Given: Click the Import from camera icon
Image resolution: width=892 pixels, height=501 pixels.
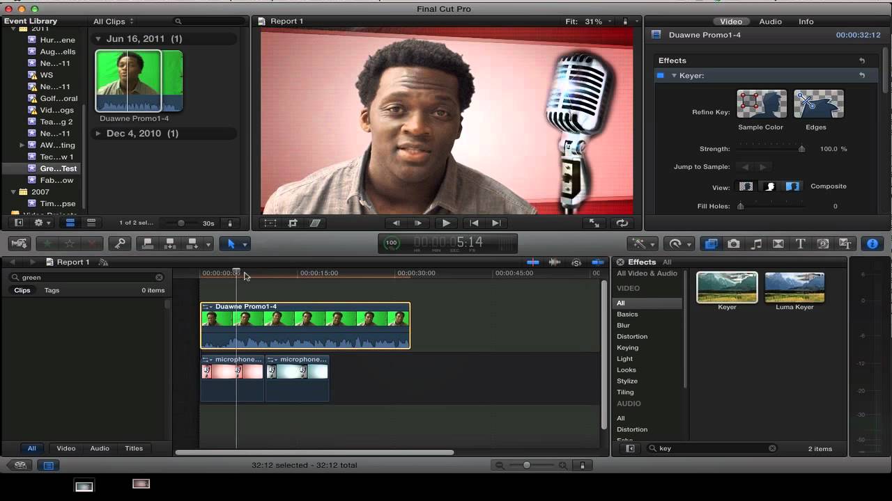Looking at the screenshot, I should pos(20,244).
